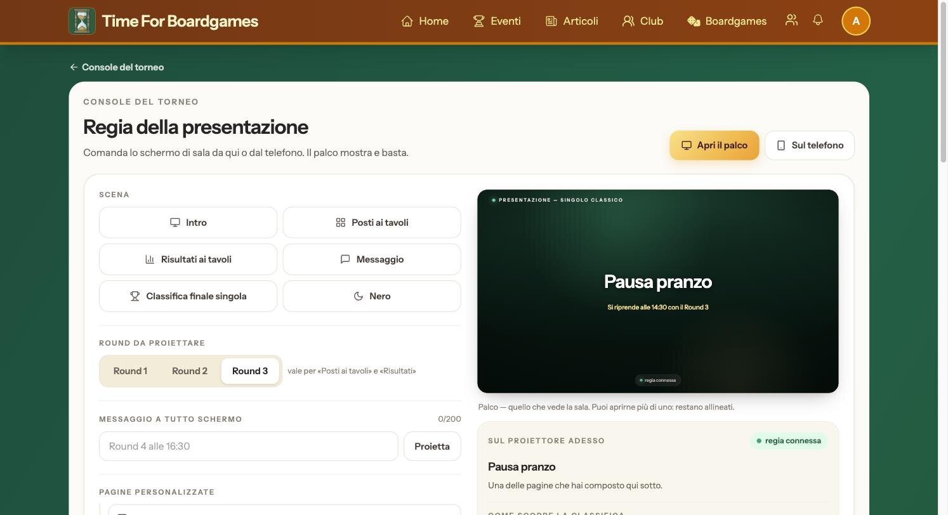The image size is (948, 515).
Task: Click the 0/200 character counter
Action: [x=449, y=419]
